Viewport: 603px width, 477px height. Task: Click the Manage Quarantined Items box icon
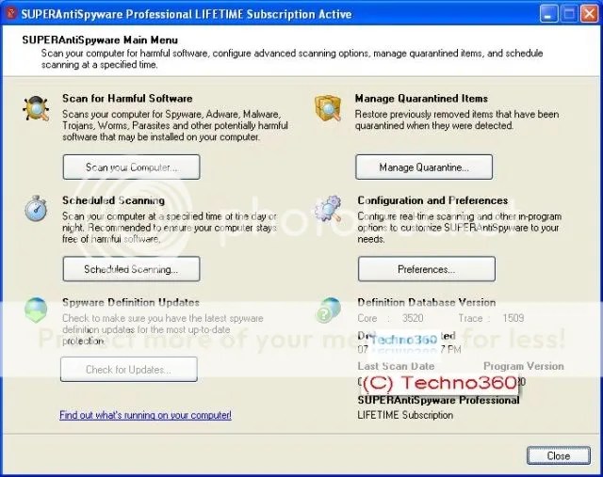(328, 108)
